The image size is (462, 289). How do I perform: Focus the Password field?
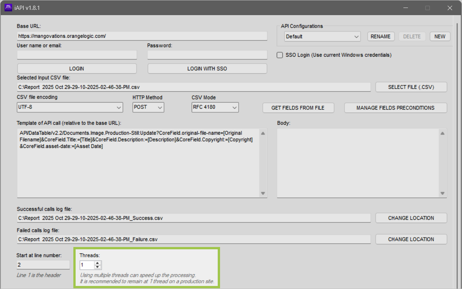(207, 55)
